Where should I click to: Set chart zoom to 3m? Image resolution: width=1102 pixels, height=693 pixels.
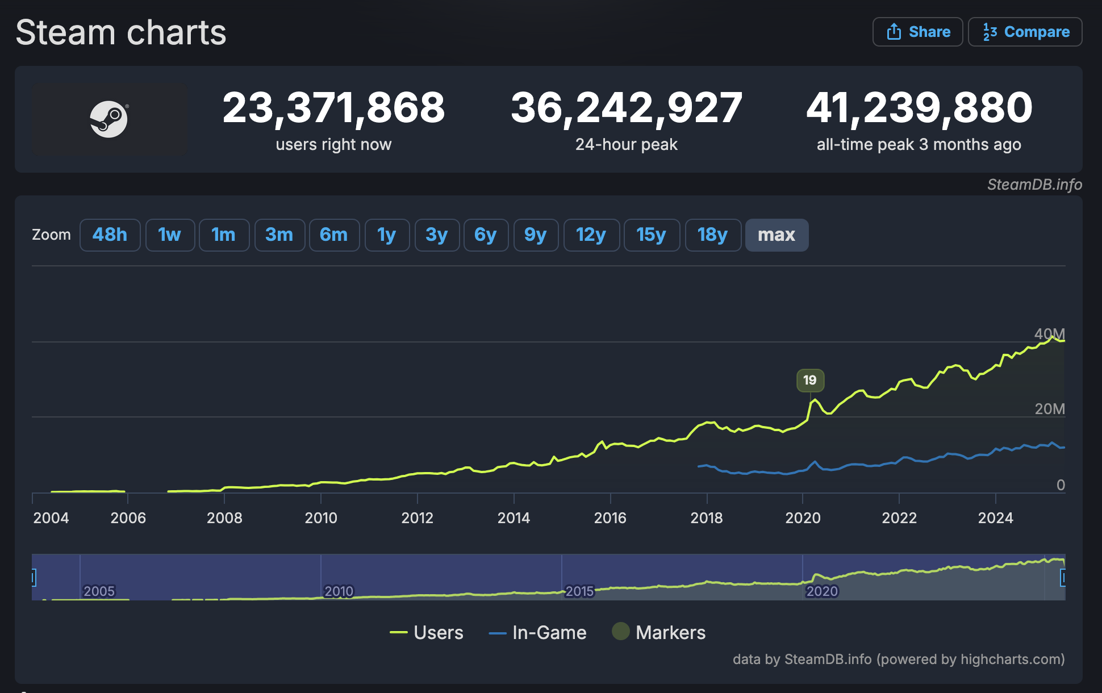279,235
